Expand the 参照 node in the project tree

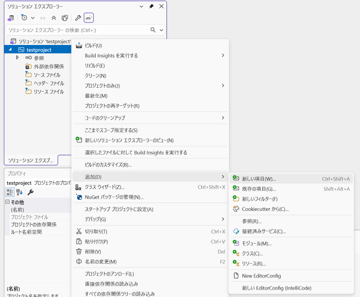click(17, 57)
